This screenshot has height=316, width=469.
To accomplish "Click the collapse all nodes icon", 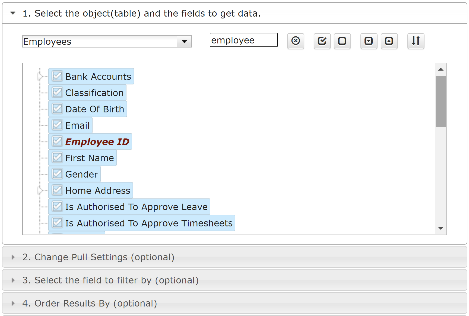I will [x=389, y=41].
